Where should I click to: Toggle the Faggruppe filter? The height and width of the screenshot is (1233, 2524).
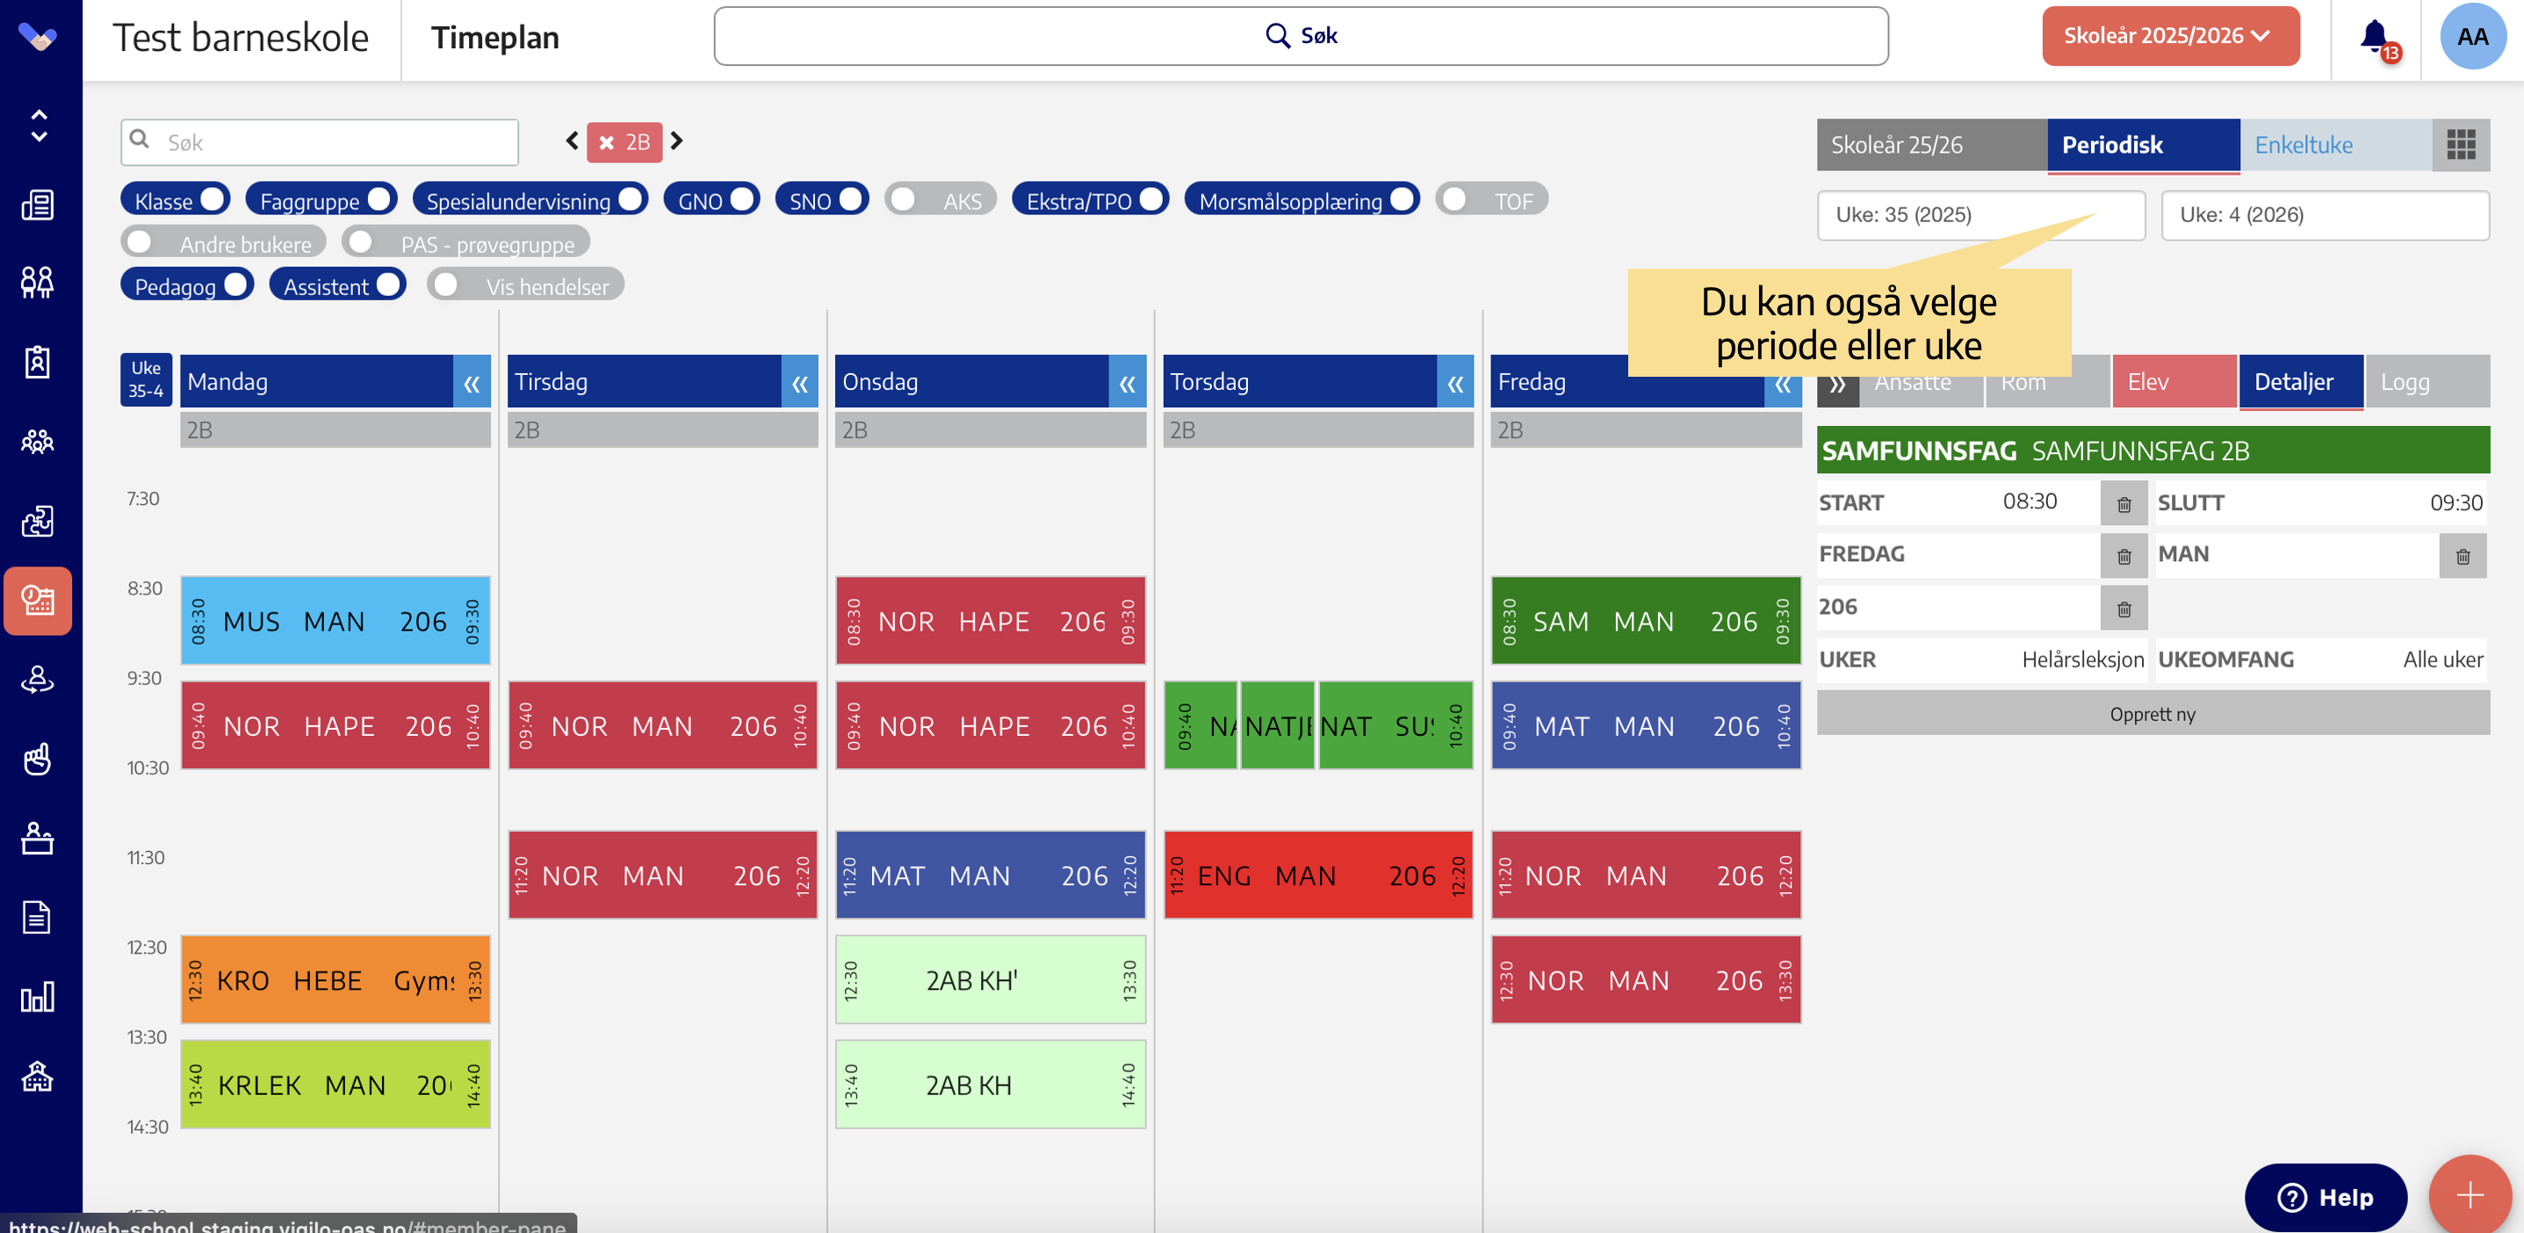click(321, 200)
